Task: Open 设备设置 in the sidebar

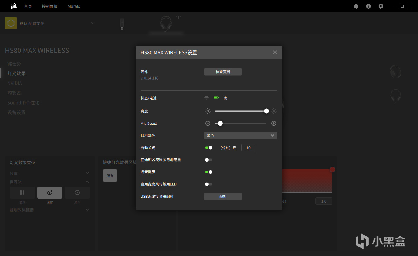Action: [x=16, y=112]
